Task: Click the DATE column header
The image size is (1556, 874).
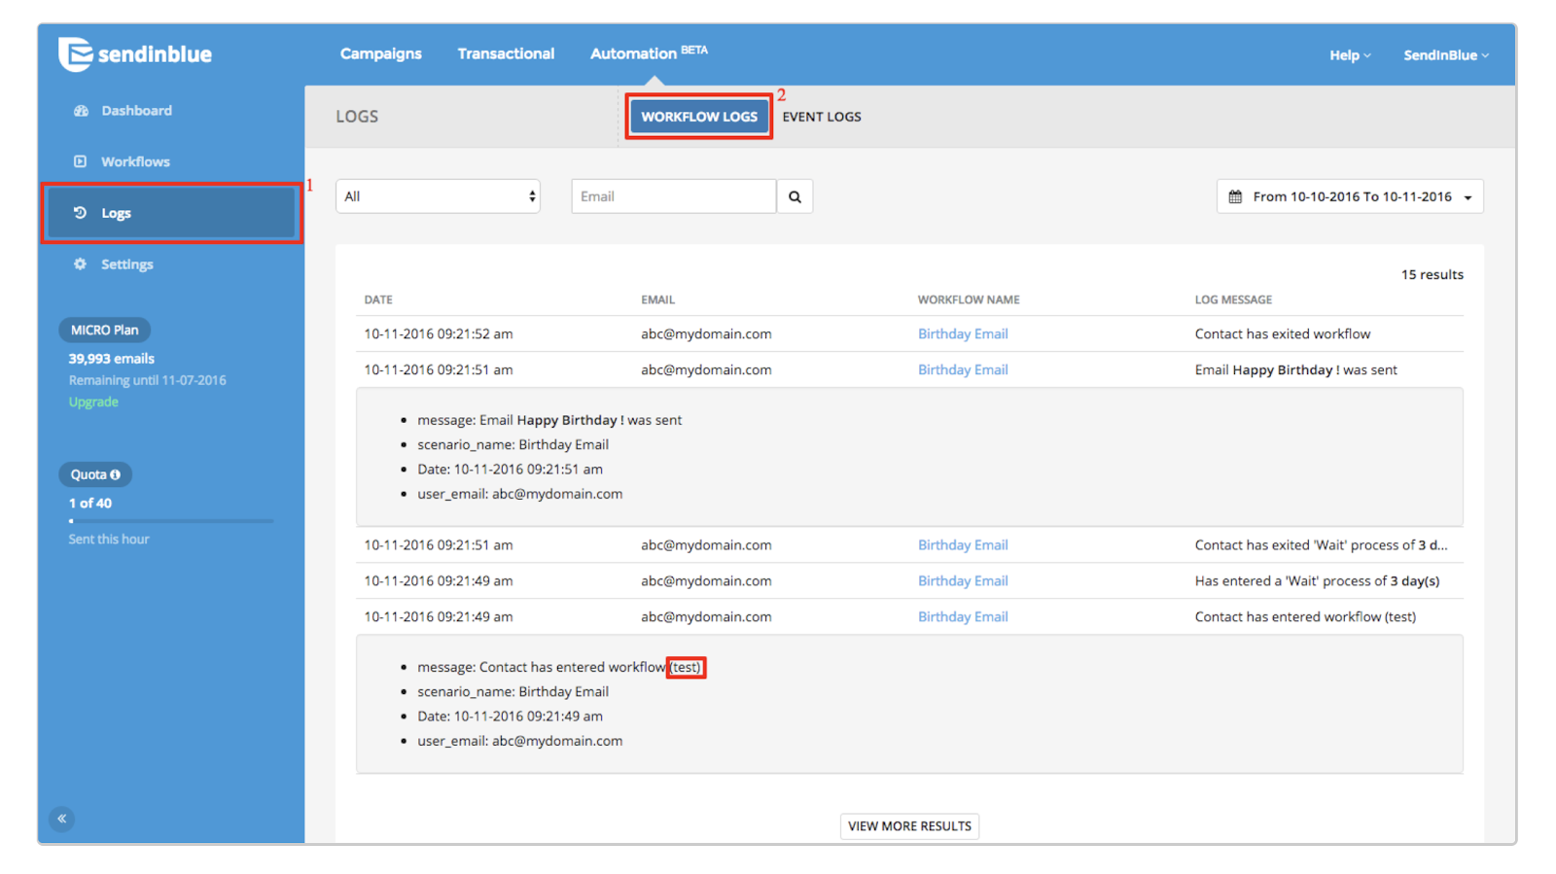Action: [x=378, y=299]
